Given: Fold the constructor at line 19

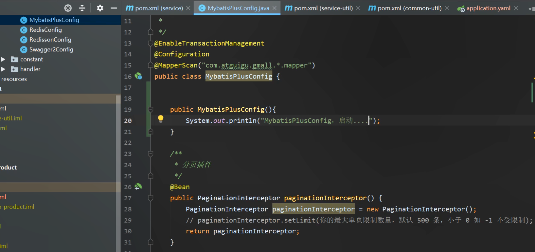Looking at the screenshot, I should pos(151,109).
